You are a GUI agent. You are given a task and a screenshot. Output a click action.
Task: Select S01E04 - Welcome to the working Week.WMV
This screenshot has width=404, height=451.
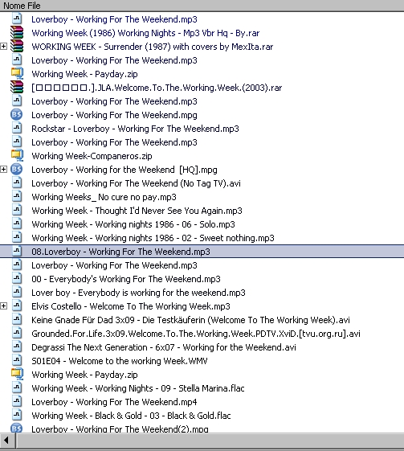(120, 361)
